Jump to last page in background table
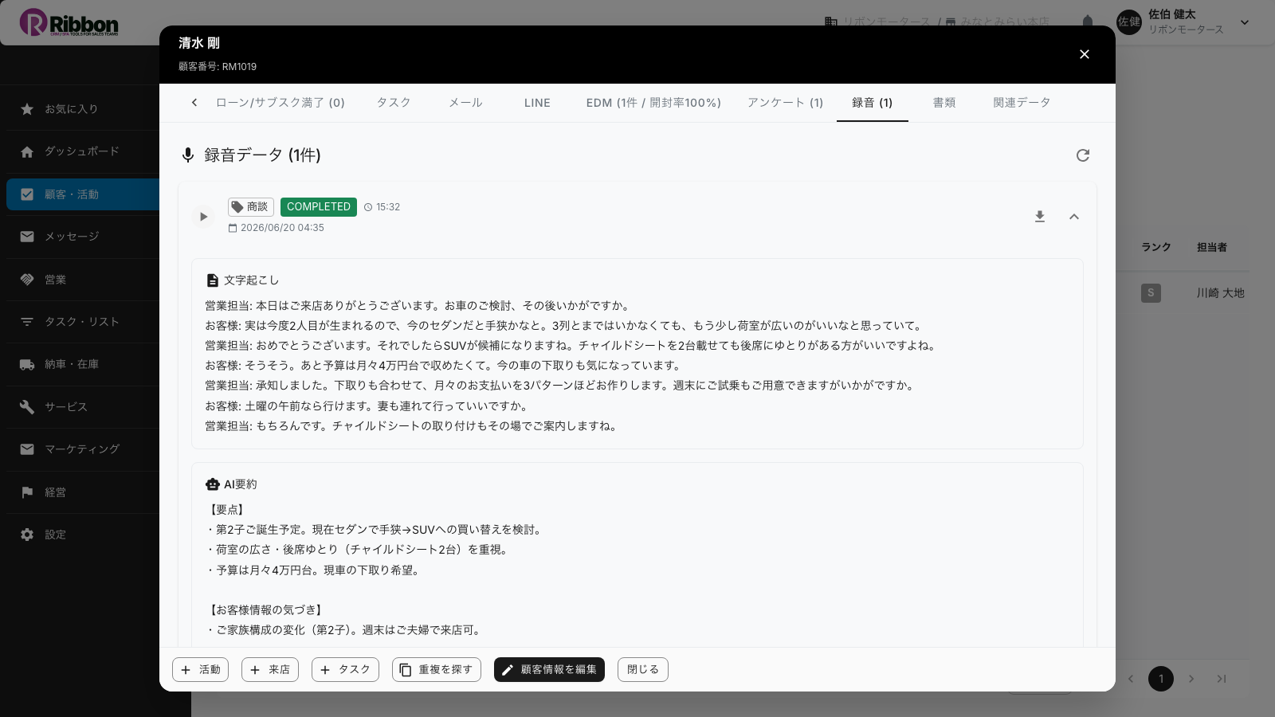Image resolution: width=1275 pixels, height=717 pixels. pyautogui.click(x=1222, y=679)
